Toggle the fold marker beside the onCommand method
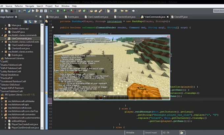This screenshot has height=135, width=224. (53, 27)
